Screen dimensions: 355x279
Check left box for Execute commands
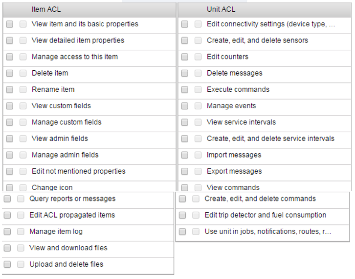tap(184, 90)
